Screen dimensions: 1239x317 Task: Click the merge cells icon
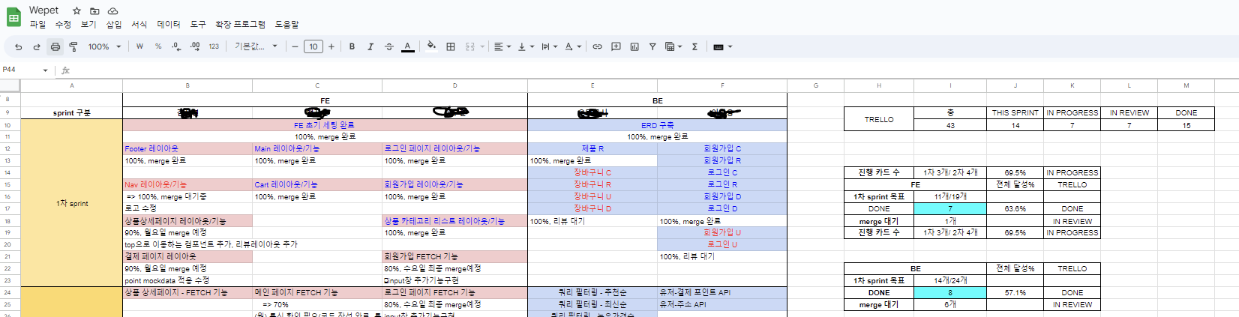click(470, 46)
